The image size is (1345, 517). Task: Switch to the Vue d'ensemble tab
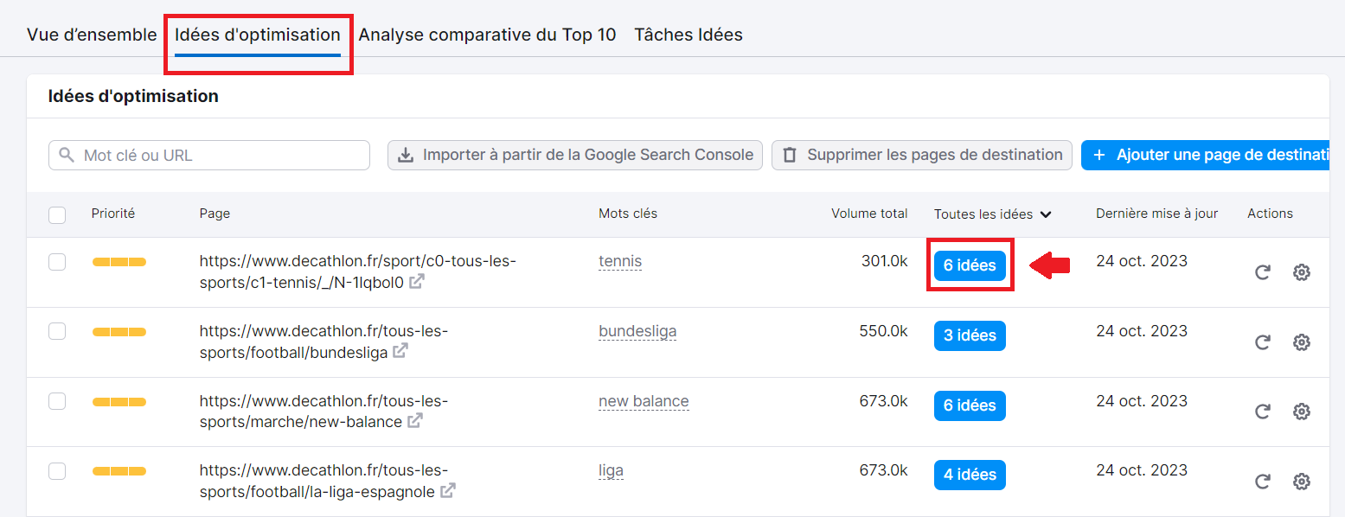[x=91, y=34]
